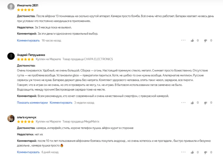Open seller CHAPA ELECTRONICS label
Screen dimensions: 223x160
pyautogui.click(x=88, y=59)
